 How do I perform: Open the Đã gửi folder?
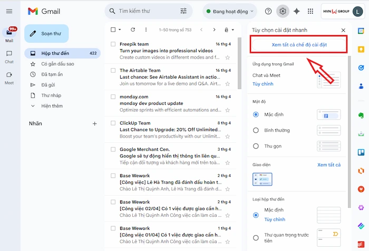coord(48,85)
